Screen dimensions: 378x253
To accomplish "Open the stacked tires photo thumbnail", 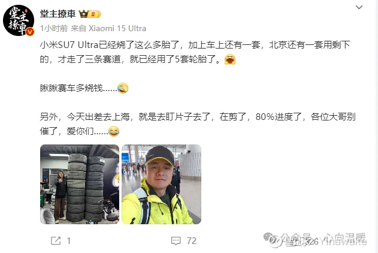I will [80, 184].
